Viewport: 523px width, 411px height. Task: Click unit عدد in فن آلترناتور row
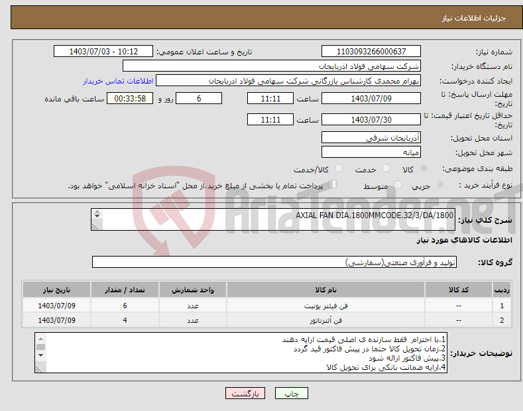[193, 320]
